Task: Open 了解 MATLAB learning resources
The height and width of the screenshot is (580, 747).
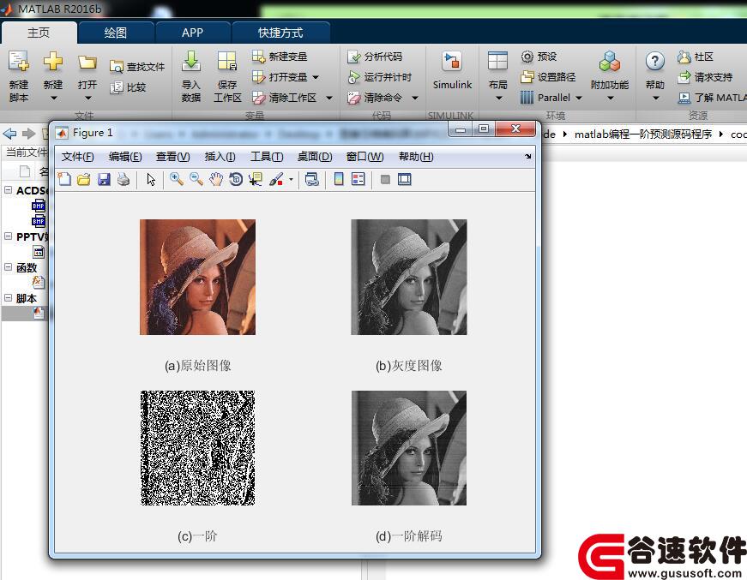Action: pos(712,98)
